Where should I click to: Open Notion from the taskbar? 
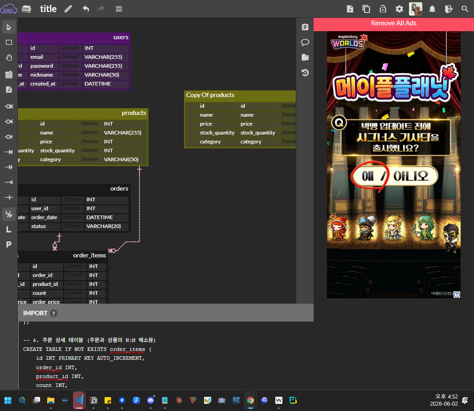[x=94, y=400]
